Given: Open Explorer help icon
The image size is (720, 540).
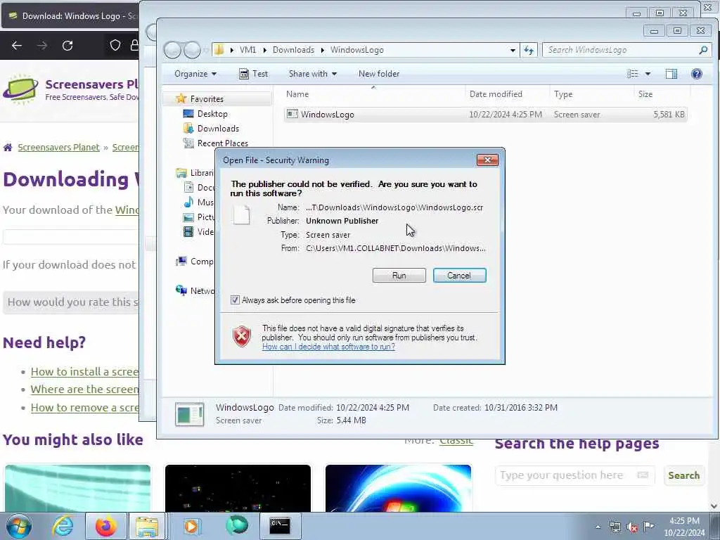Looking at the screenshot, I should [697, 74].
